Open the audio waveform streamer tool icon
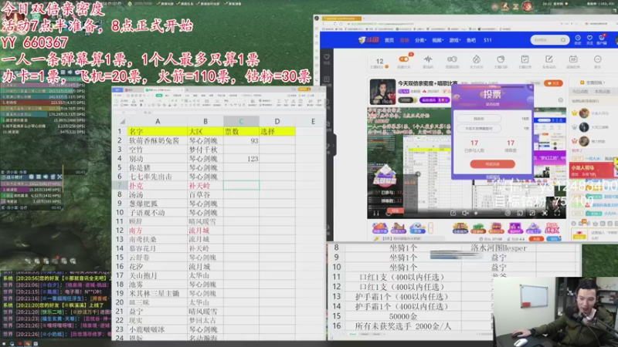 coord(428,61)
